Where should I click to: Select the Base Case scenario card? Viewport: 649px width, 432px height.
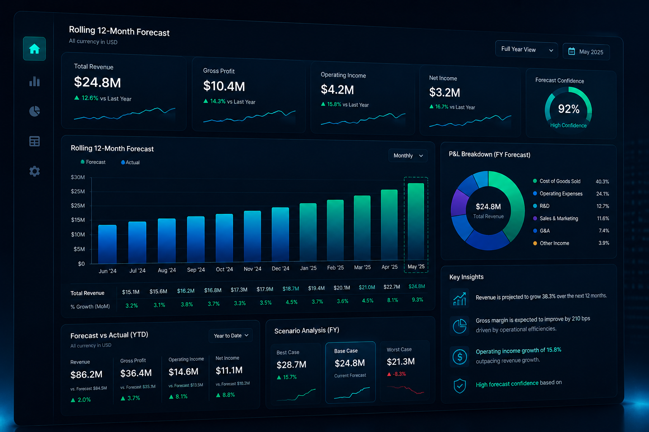pyautogui.click(x=350, y=372)
